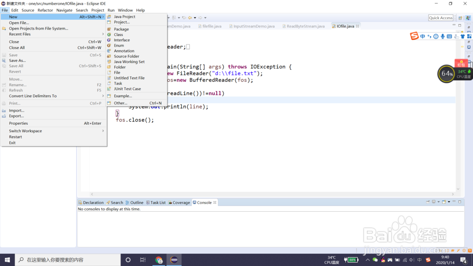This screenshot has width=473, height=266.
Task: Open the Open Perspective icon
Action: pos(461,18)
